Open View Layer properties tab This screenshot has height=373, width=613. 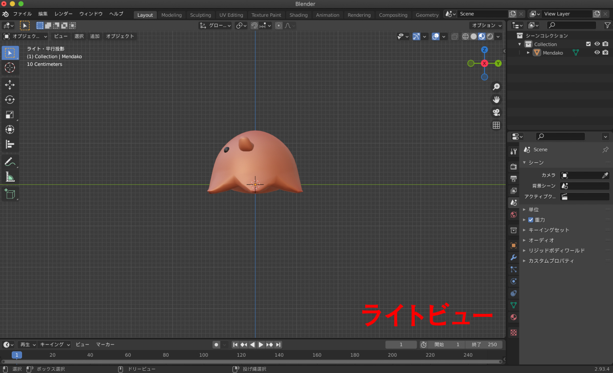[x=513, y=191]
